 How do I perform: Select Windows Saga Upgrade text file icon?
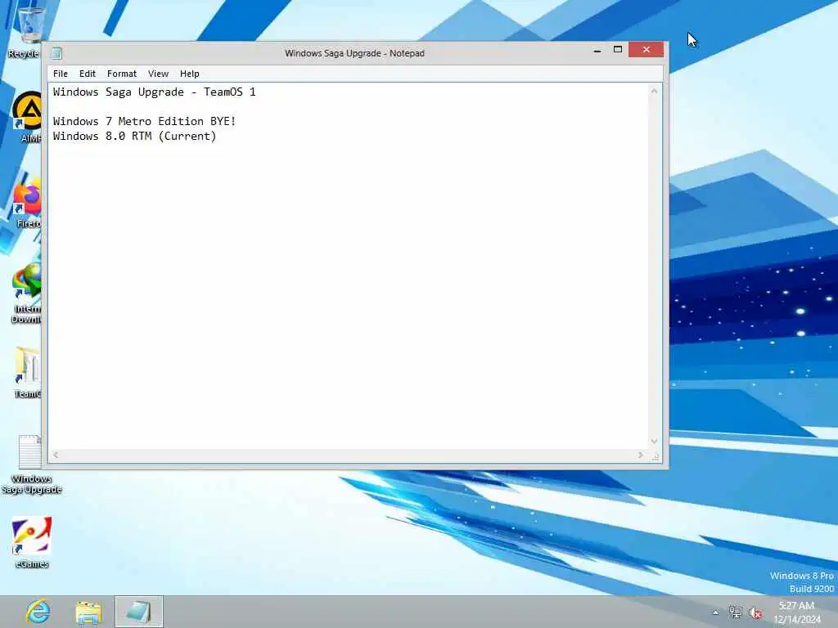(x=31, y=464)
